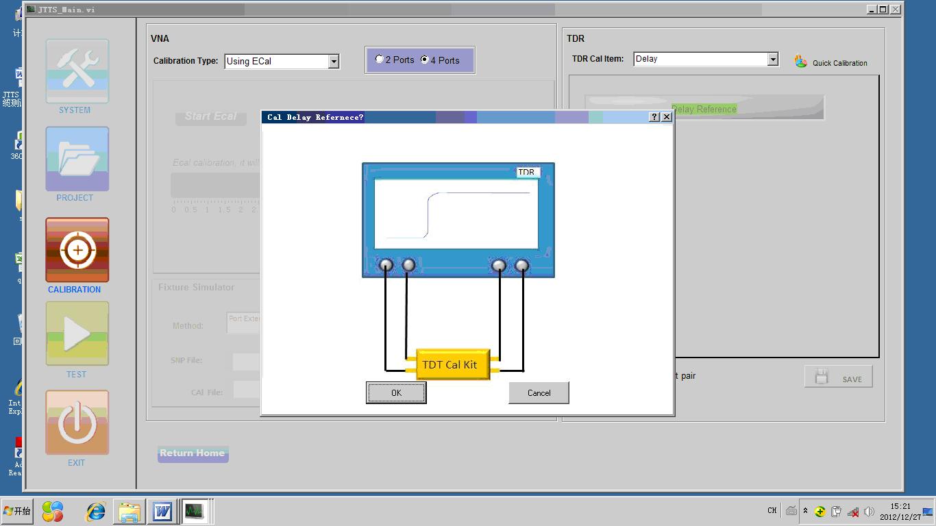Expand the Calibration Type dropdown
The image size is (936, 526).
[x=334, y=62]
